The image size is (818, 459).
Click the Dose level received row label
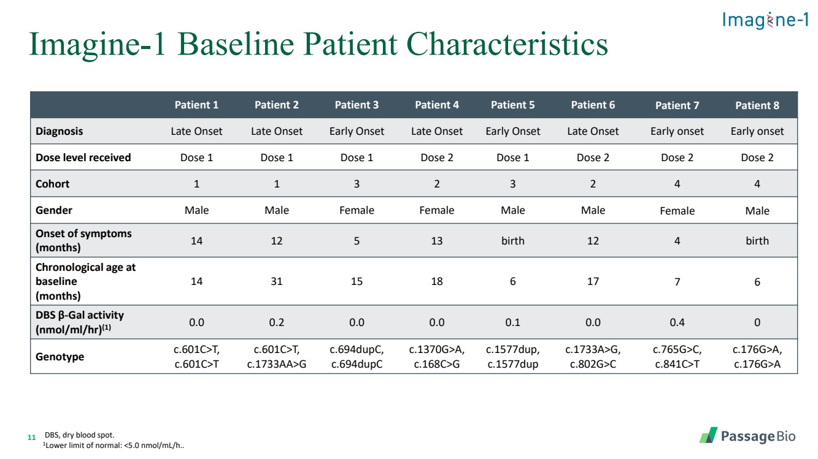tap(83, 157)
